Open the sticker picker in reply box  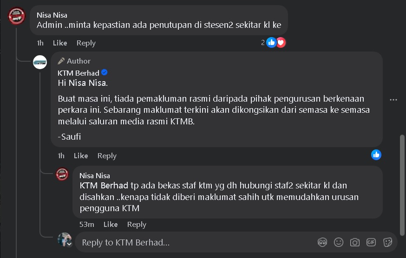pyautogui.click(x=387, y=242)
